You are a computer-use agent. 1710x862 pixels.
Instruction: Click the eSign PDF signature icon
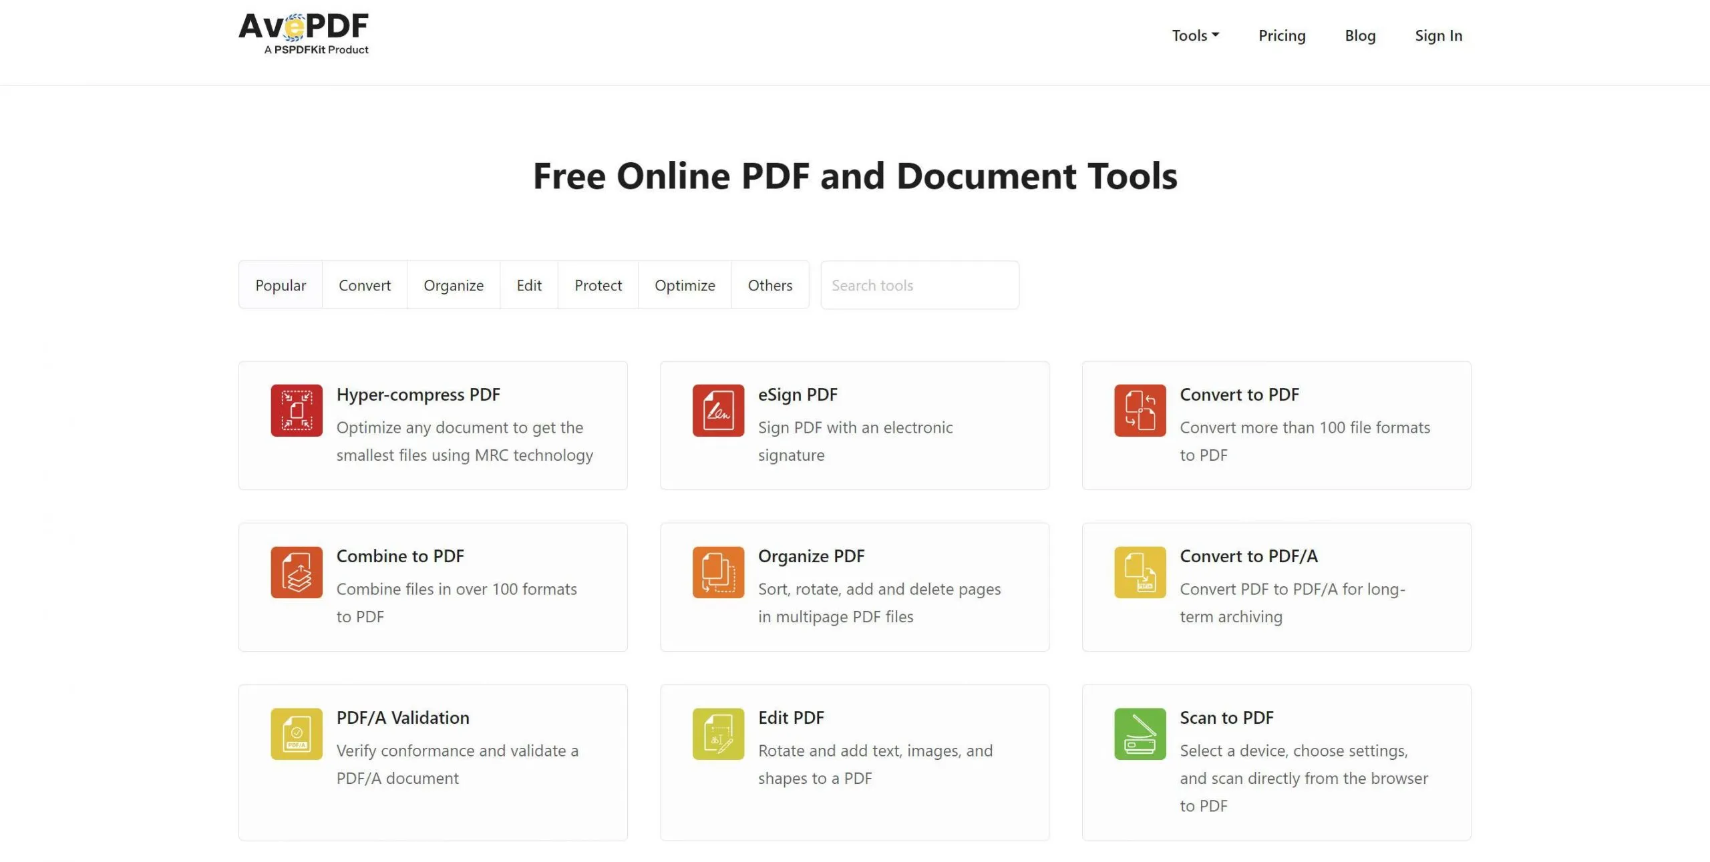717,410
